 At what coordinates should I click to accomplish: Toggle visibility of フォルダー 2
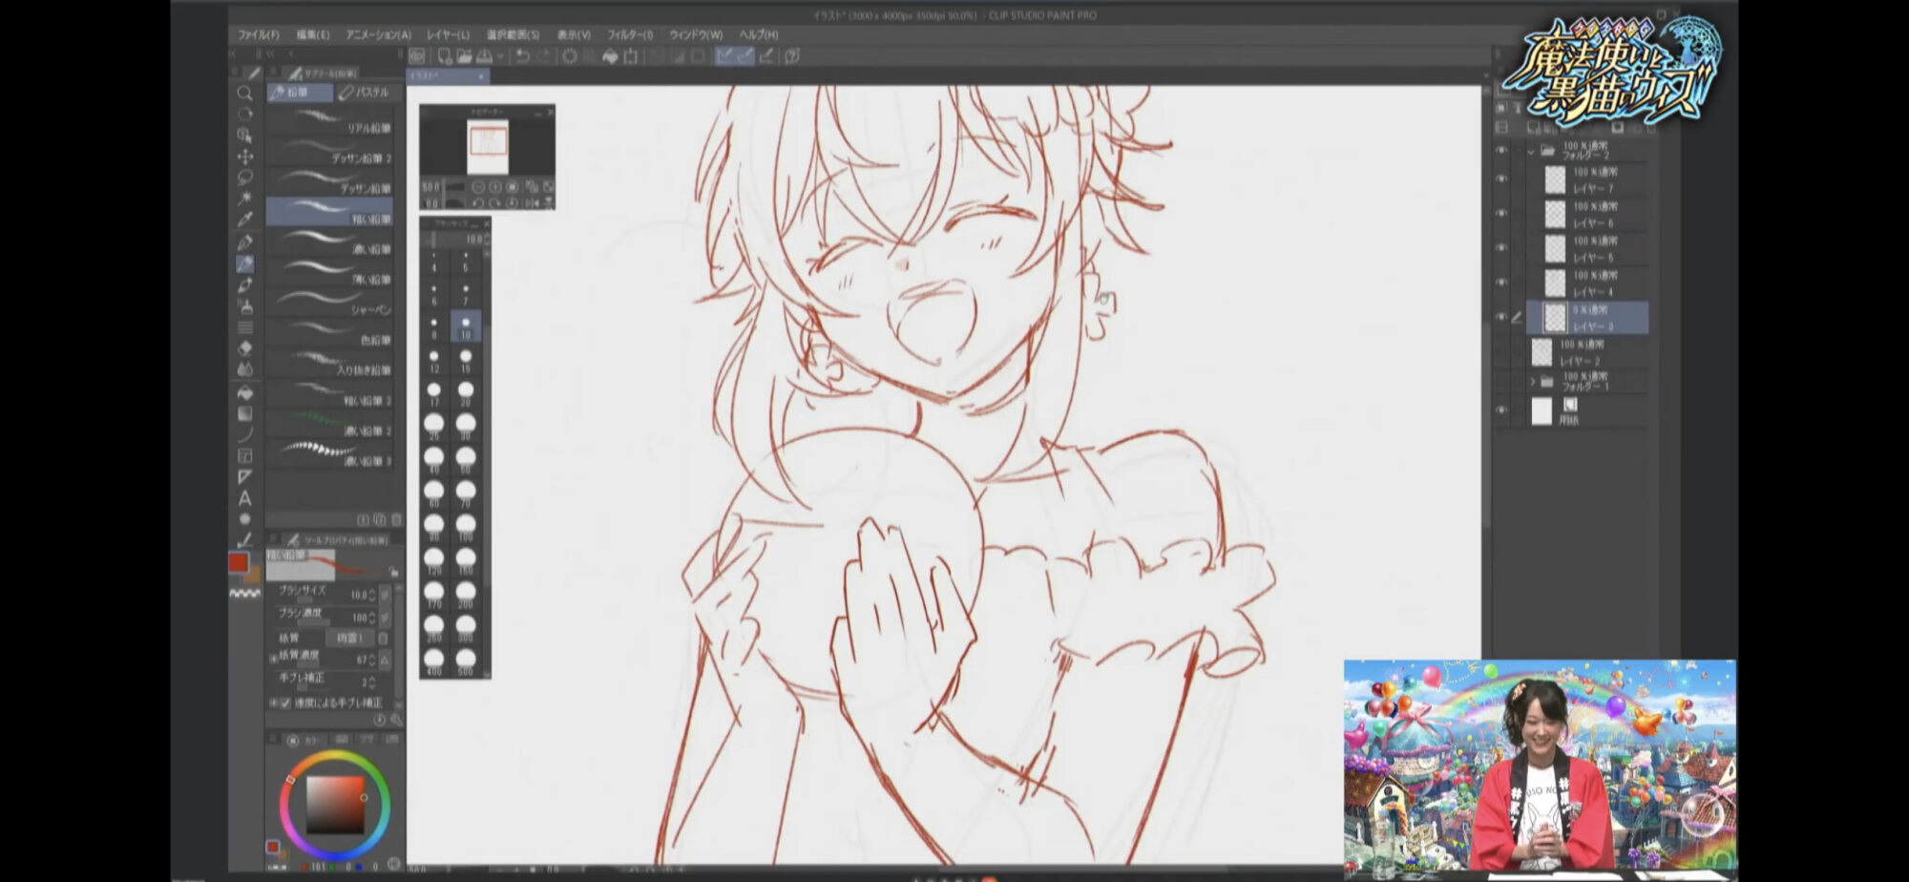coord(1501,151)
